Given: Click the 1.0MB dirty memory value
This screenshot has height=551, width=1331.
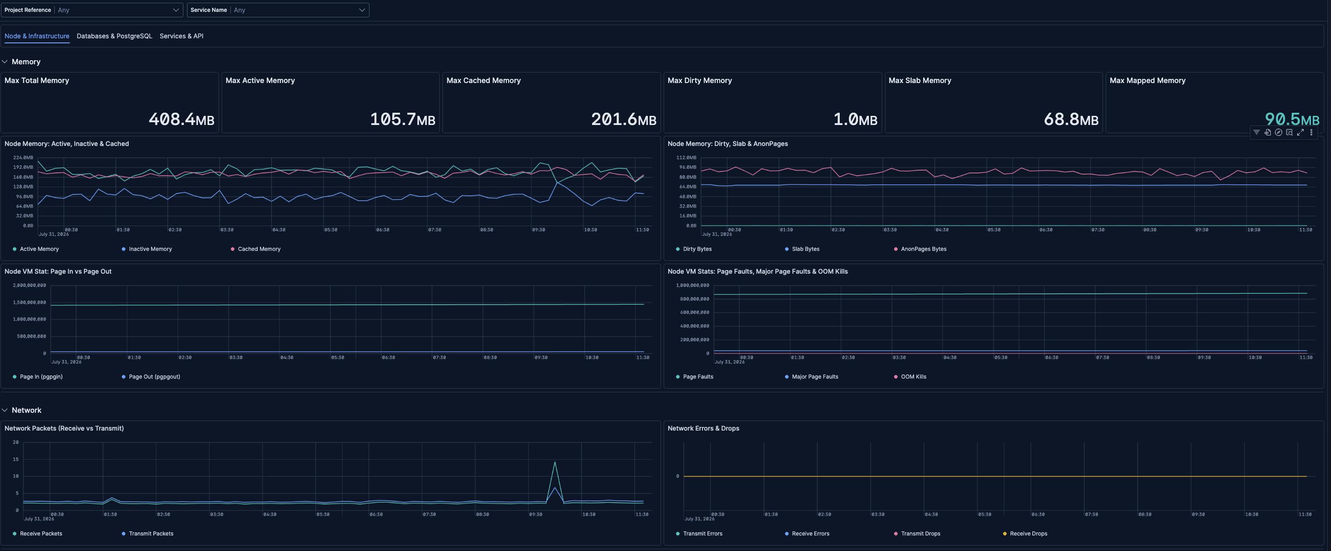Looking at the screenshot, I should coord(855,120).
